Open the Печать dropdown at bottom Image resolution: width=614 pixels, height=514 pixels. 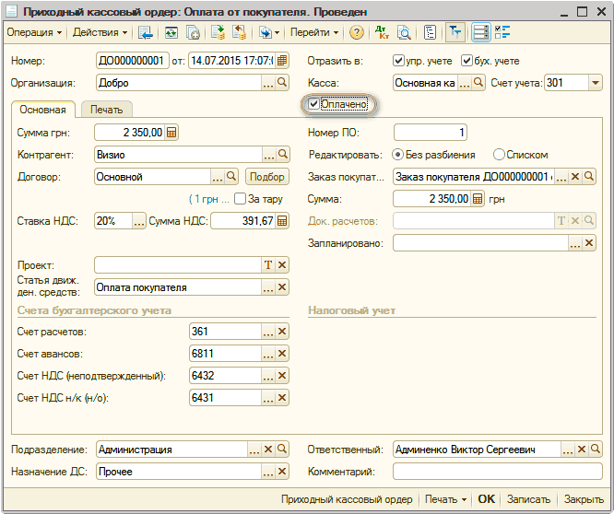click(444, 499)
